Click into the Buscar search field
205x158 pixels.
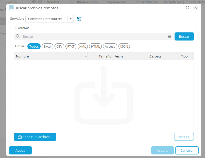coord(94,36)
